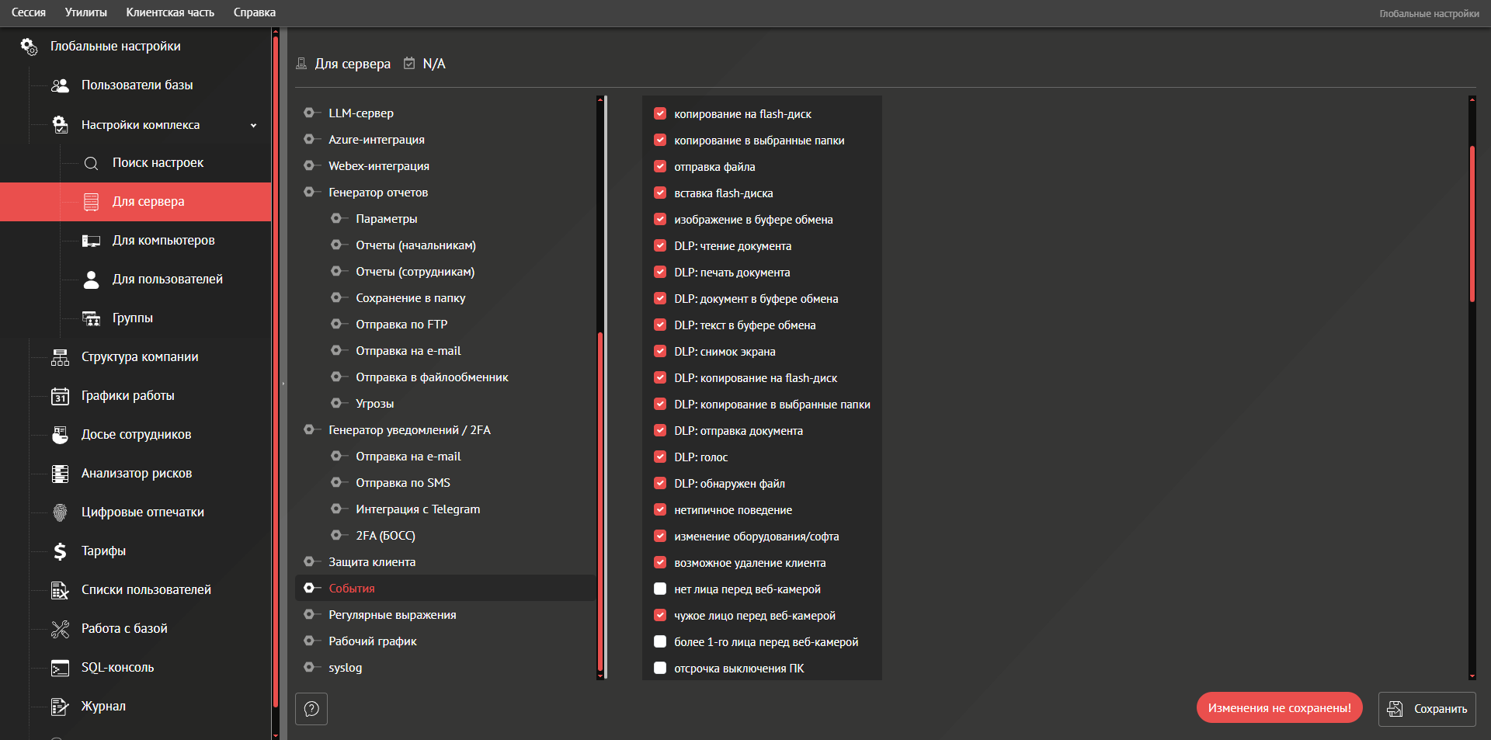Uncheck 'DLP: голос' event checkbox
This screenshot has width=1491, height=740.
pos(660,457)
